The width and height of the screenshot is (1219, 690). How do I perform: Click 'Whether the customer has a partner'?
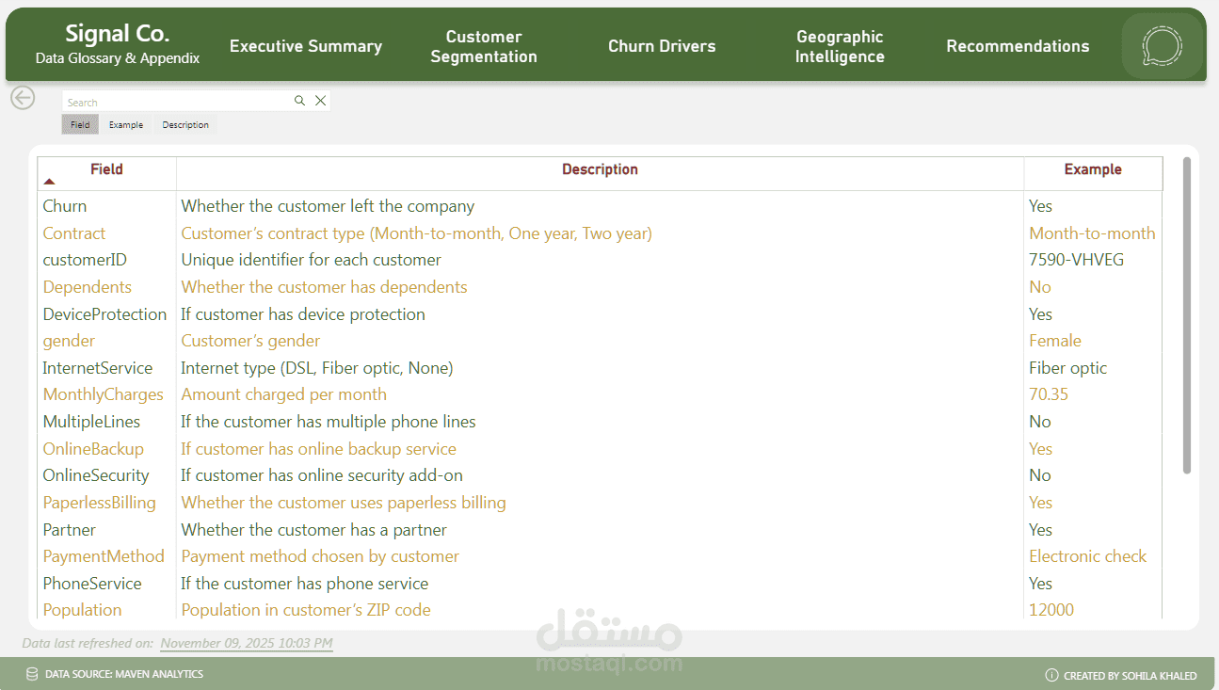click(x=313, y=530)
